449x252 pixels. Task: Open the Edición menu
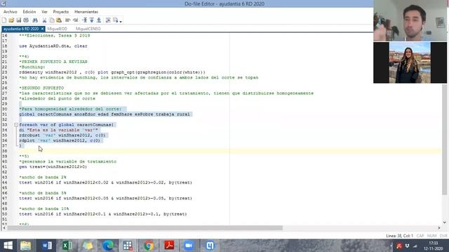point(29,12)
